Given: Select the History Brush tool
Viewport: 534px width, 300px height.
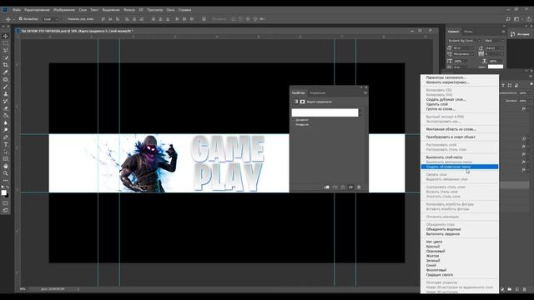Looking at the screenshot, I should pyautogui.click(x=6, y=101).
